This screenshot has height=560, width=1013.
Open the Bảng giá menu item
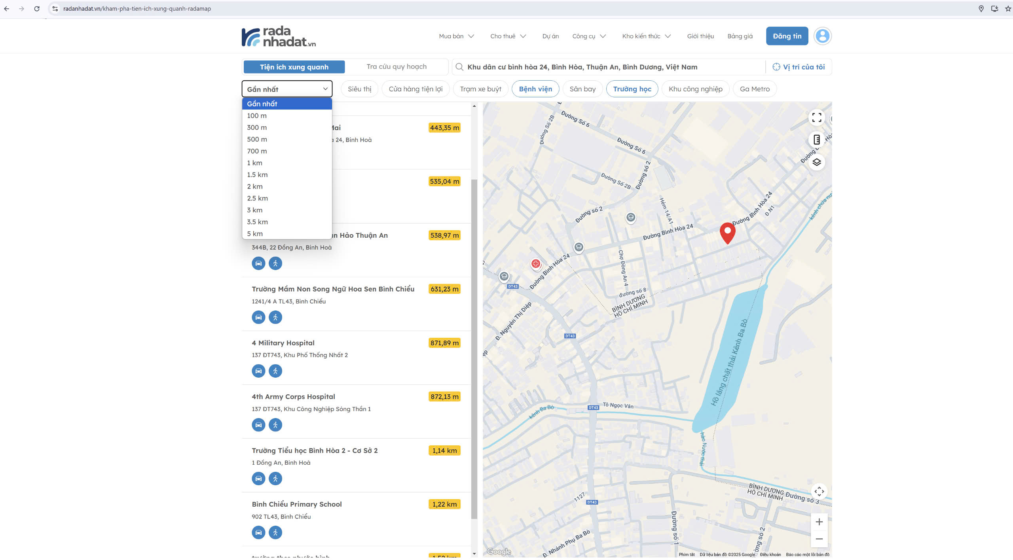(x=740, y=36)
